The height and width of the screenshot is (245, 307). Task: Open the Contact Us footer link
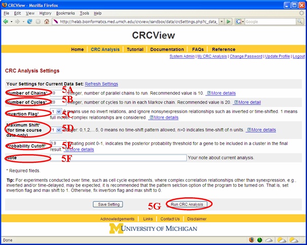(x=170, y=219)
